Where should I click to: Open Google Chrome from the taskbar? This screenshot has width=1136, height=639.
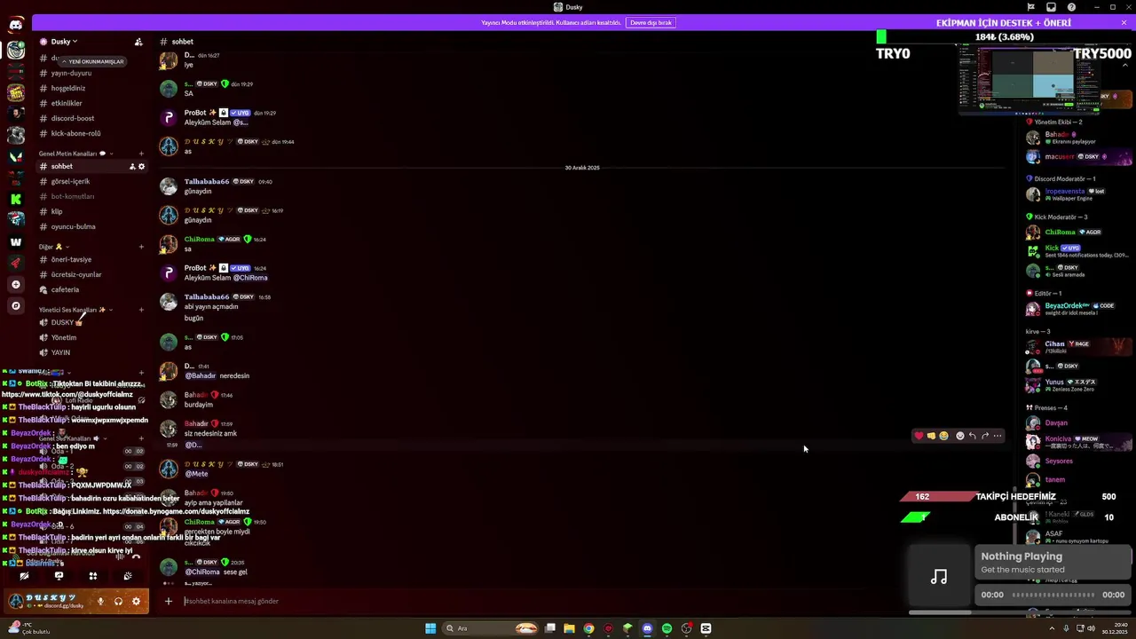click(588, 628)
